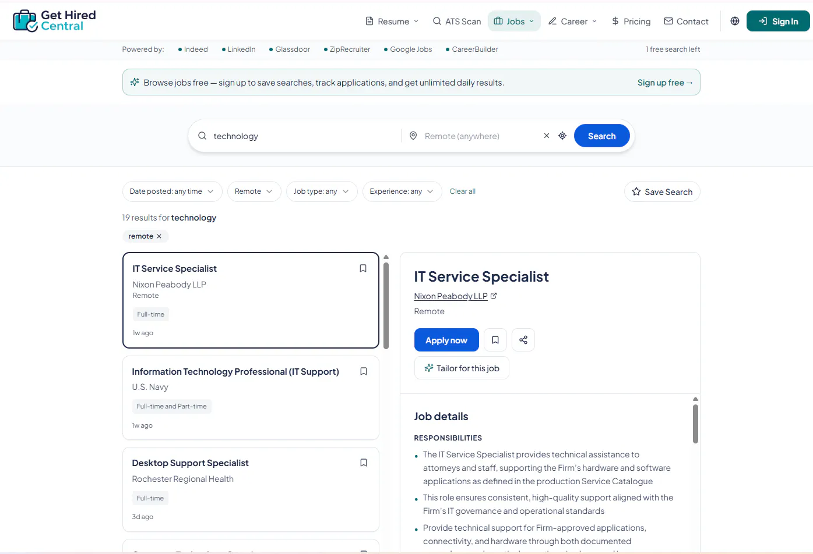Click the job details scrollbar thumb
This screenshot has width=813, height=554.
pos(695,424)
